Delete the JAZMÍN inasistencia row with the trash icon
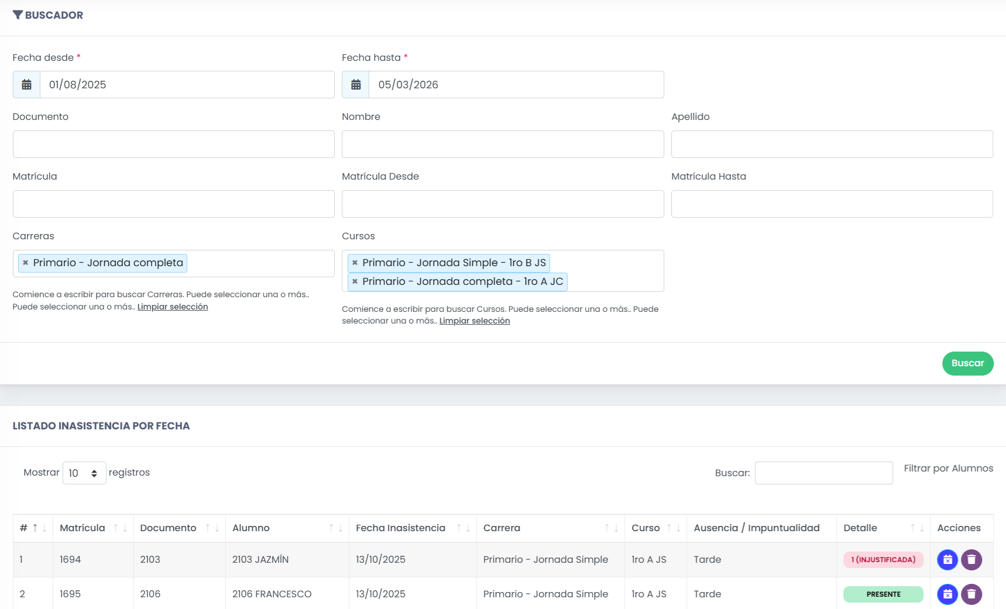 (971, 560)
